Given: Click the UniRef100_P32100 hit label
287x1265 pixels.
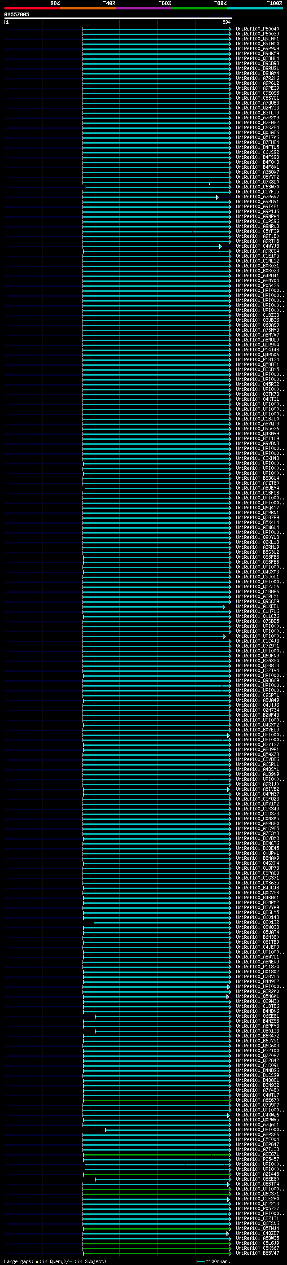Looking at the screenshot, I should (257, 1051).
